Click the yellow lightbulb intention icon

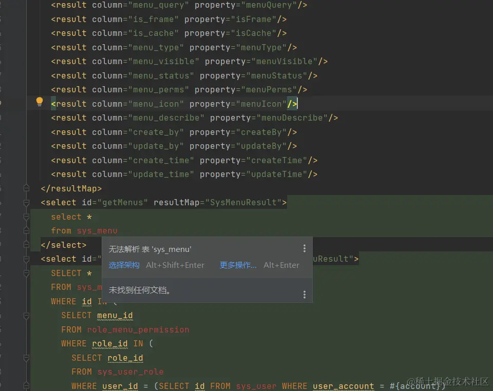pos(40,102)
